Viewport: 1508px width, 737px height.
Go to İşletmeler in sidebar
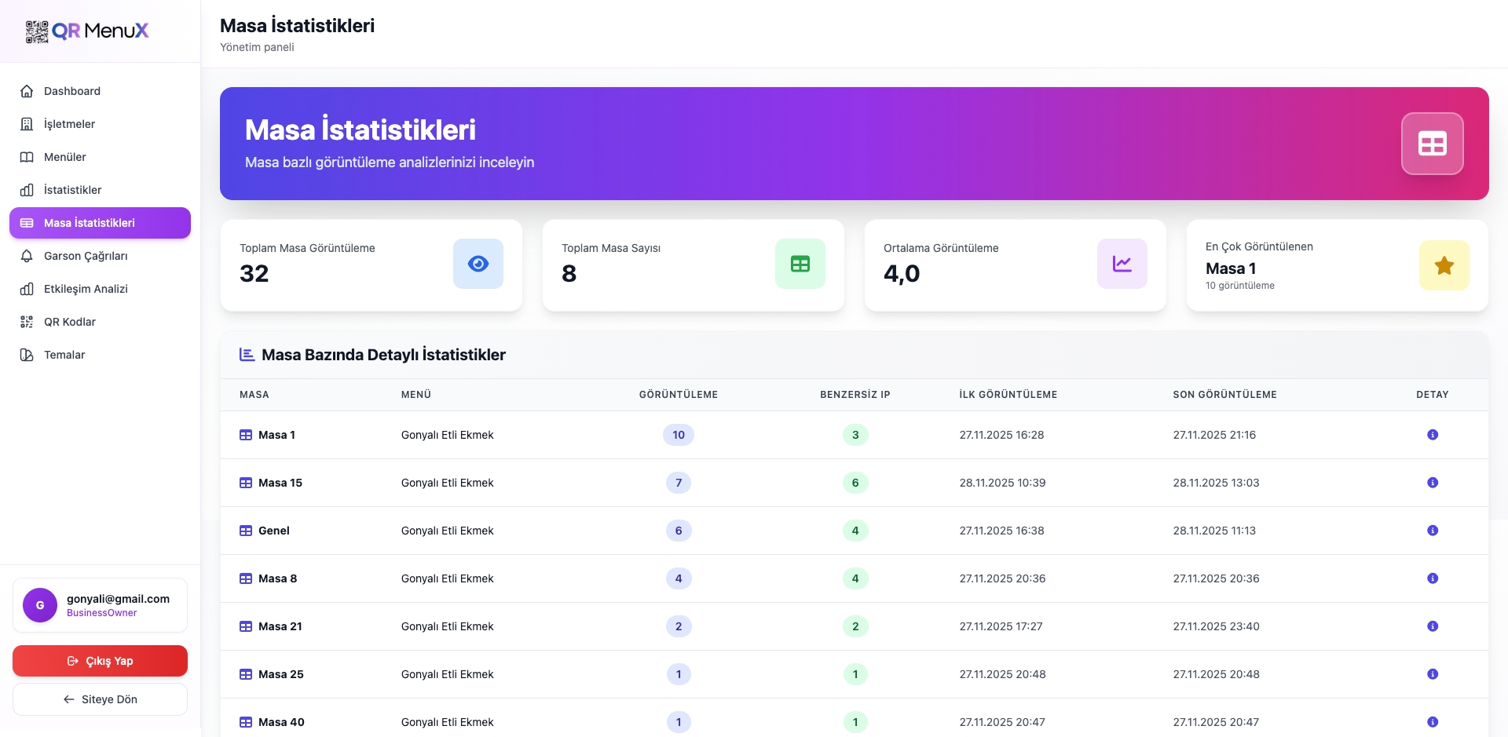[x=69, y=124]
